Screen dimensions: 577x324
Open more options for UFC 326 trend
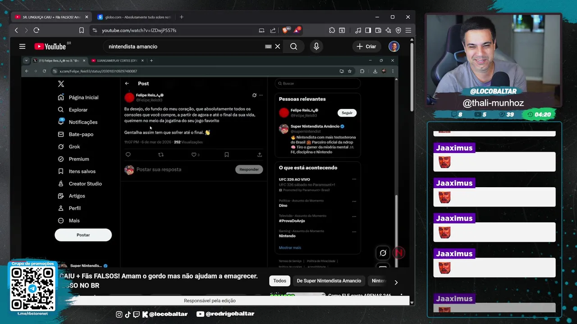354,179
